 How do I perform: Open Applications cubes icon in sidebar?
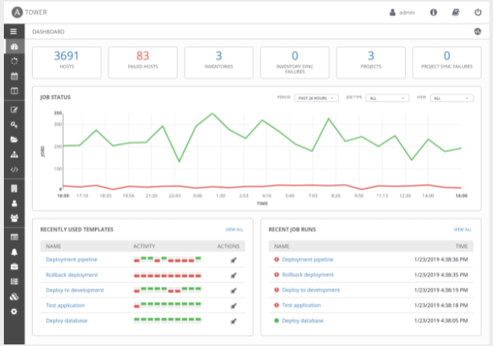[x=14, y=297]
